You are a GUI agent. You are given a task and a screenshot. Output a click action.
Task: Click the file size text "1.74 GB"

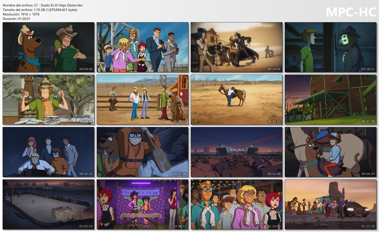pos(40,10)
